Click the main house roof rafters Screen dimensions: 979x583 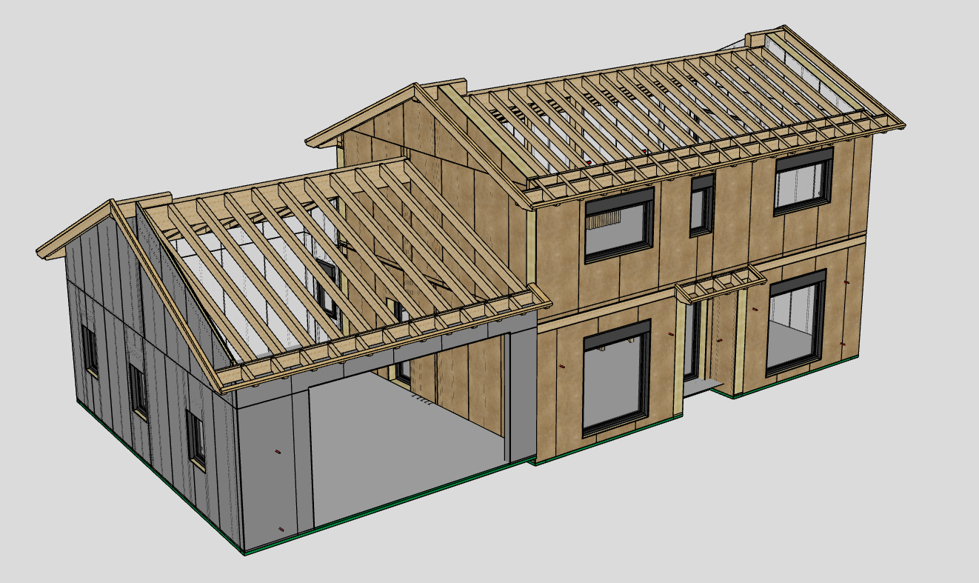[x=666, y=119]
